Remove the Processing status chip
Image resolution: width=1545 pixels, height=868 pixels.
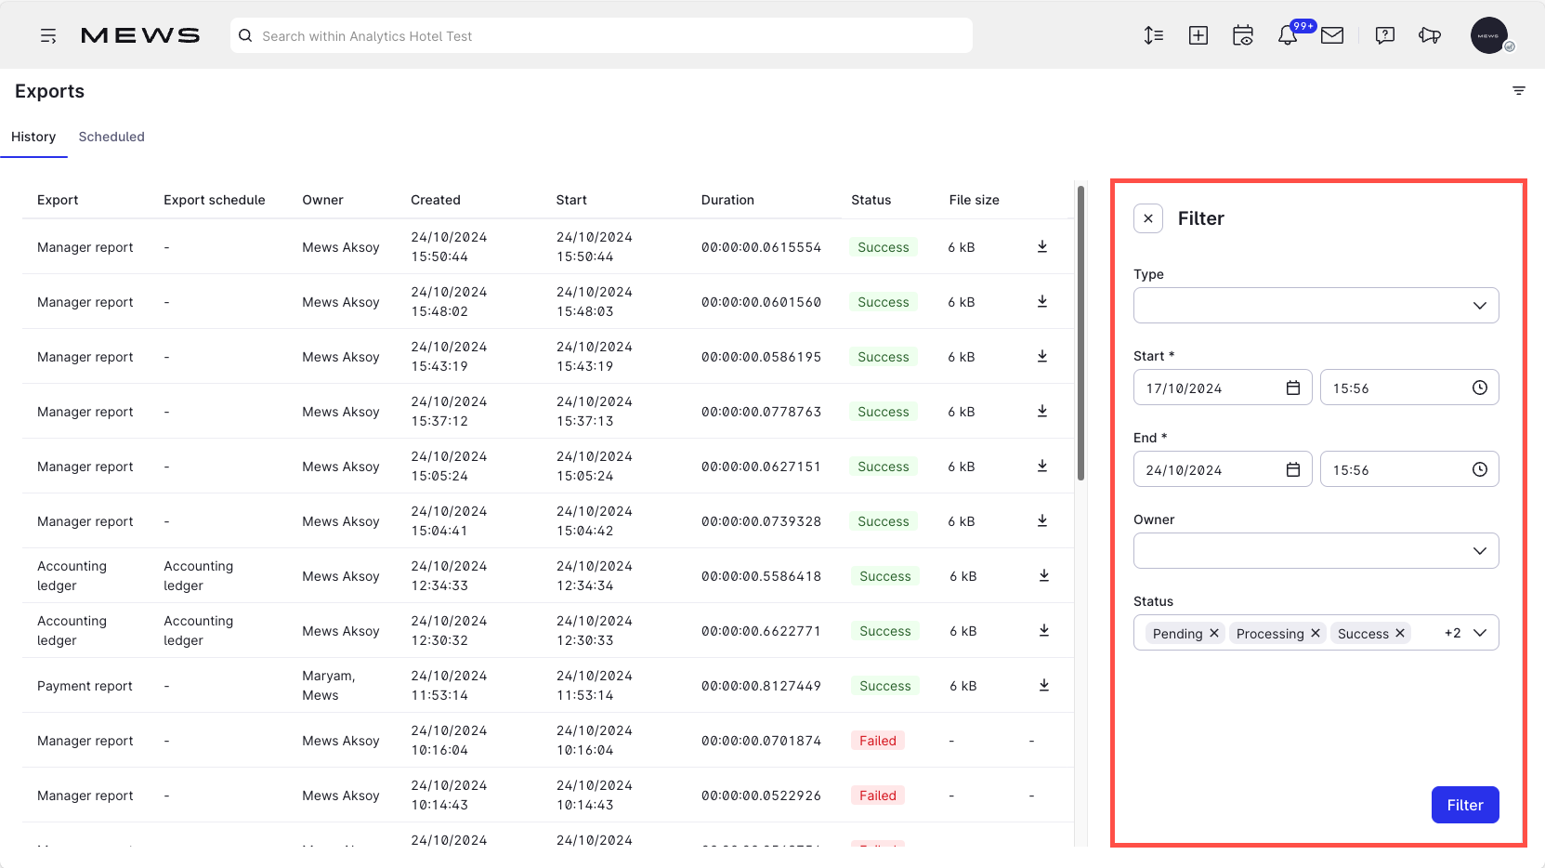1316,633
